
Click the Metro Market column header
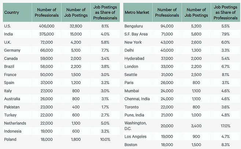point(136,12)
